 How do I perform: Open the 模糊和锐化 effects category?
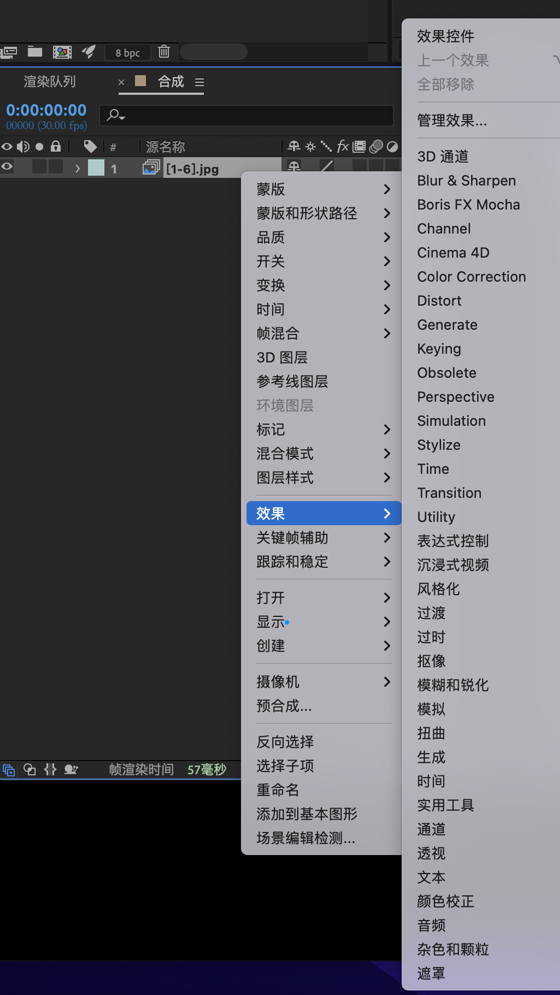(x=482, y=685)
